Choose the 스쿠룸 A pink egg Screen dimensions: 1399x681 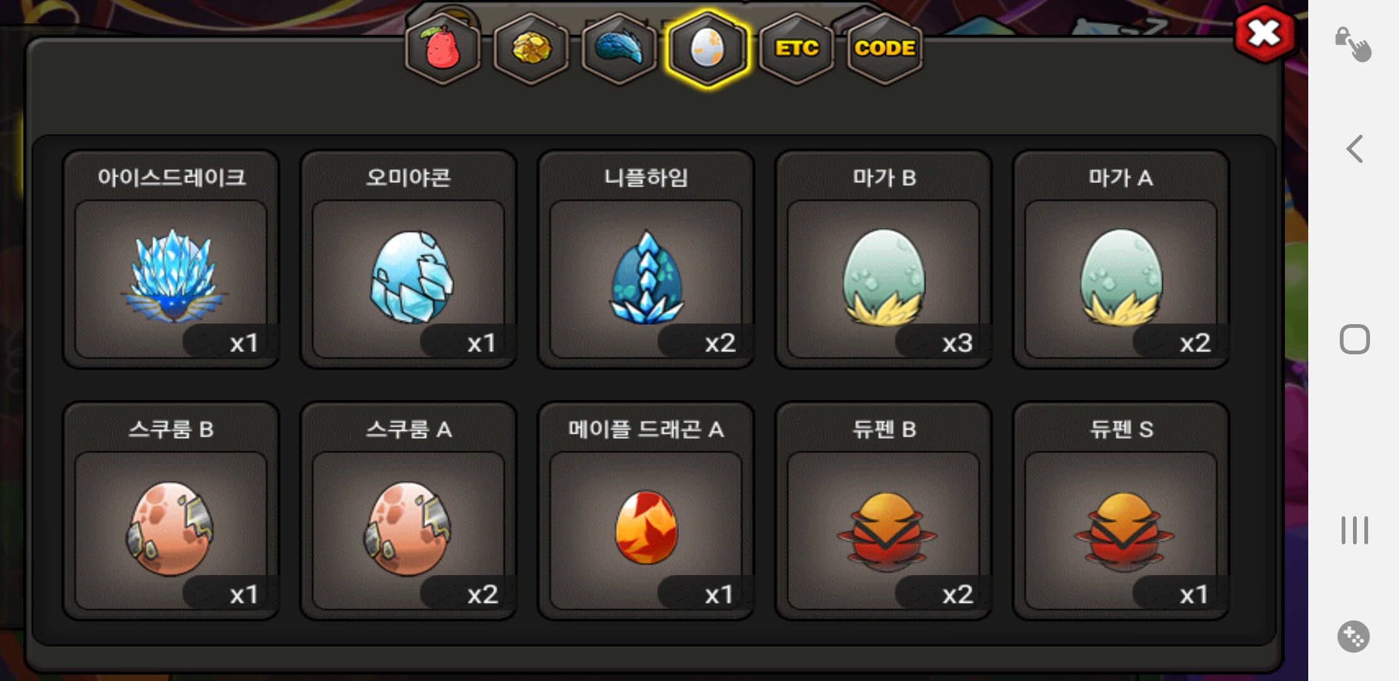[408, 511]
